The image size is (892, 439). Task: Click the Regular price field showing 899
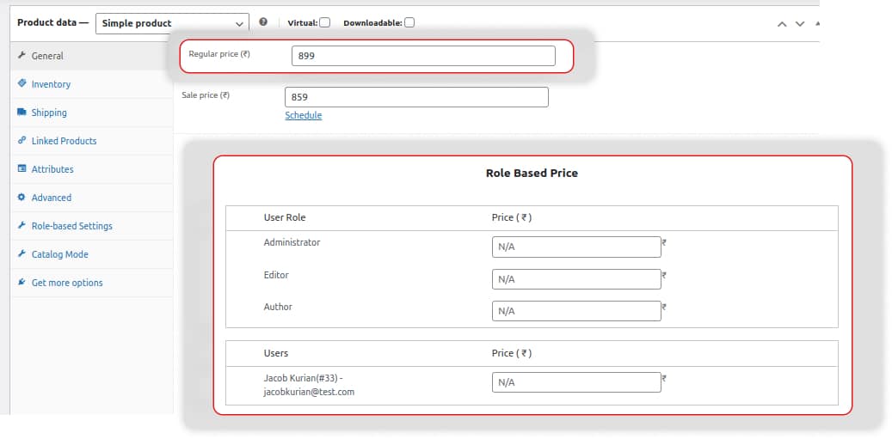(x=423, y=56)
